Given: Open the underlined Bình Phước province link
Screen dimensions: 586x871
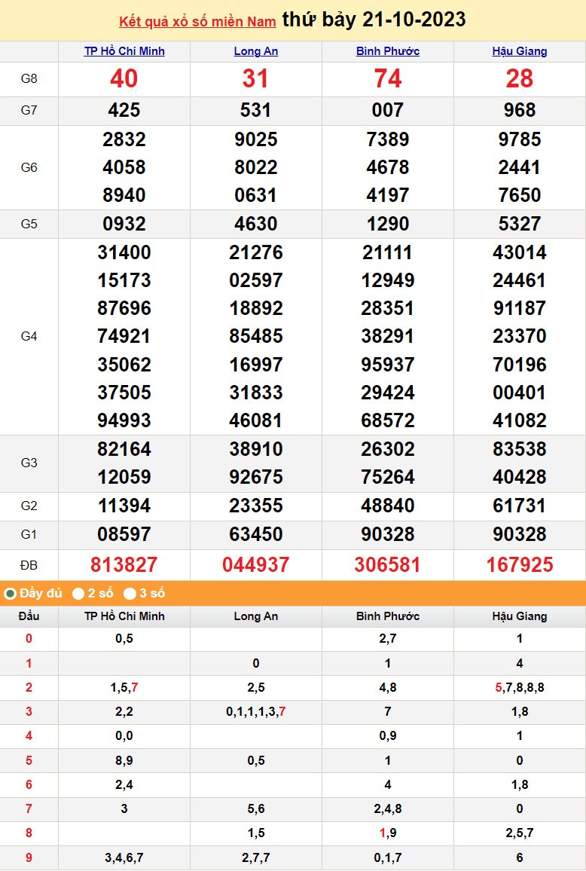Looking at the screenshot, I should coord(388,51).
